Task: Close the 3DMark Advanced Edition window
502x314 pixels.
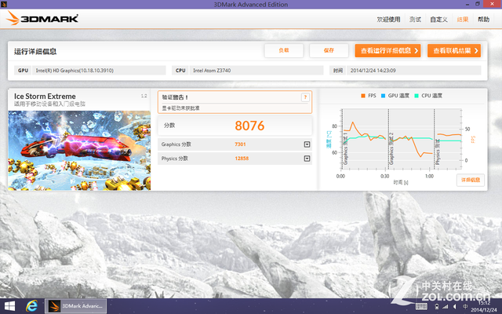Action: [x=492, y=4]
